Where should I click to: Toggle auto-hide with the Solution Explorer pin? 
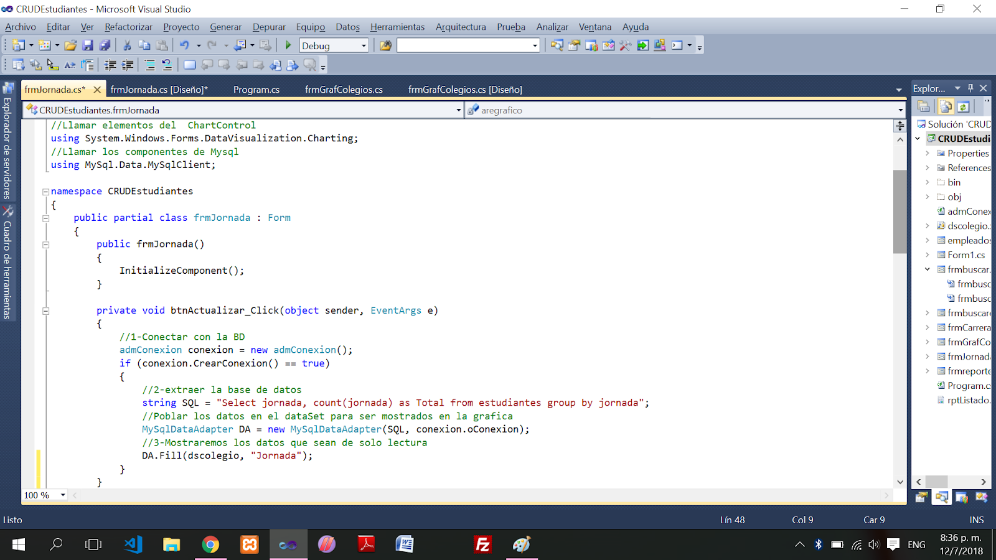[970, 88]
